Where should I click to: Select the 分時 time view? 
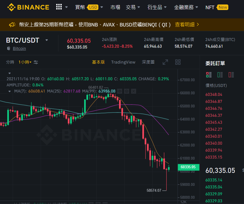click(10, 62)
